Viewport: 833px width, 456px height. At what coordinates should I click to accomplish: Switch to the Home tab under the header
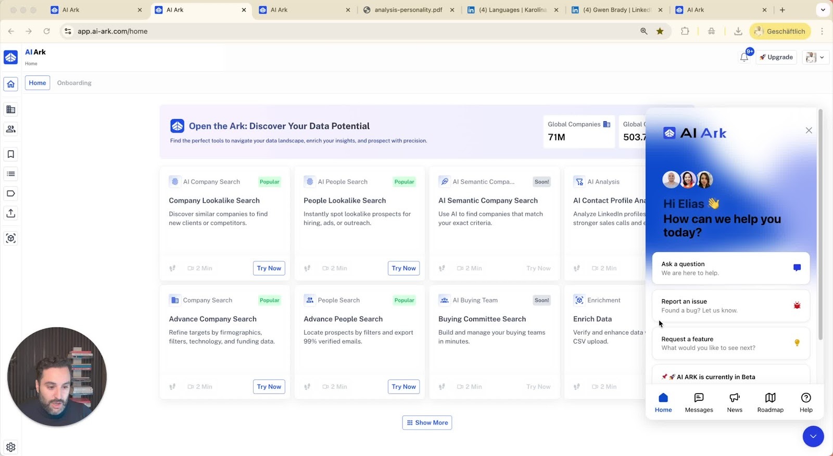(37, 83)
